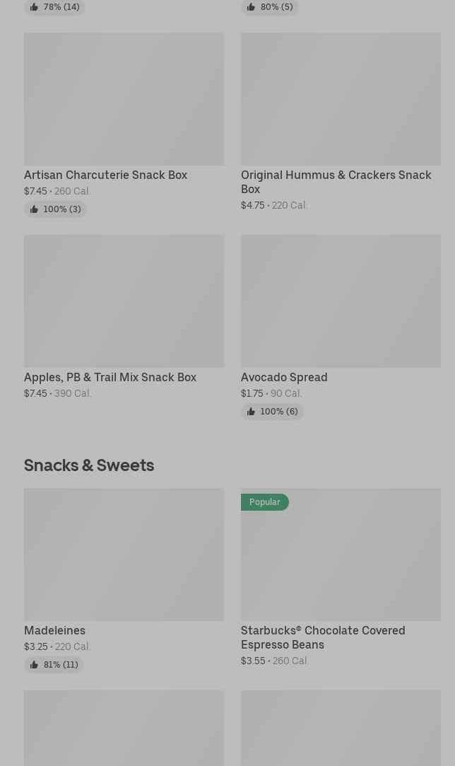Open the Avocado Spread product image
The image size is (455, 766).
point(341,301)
